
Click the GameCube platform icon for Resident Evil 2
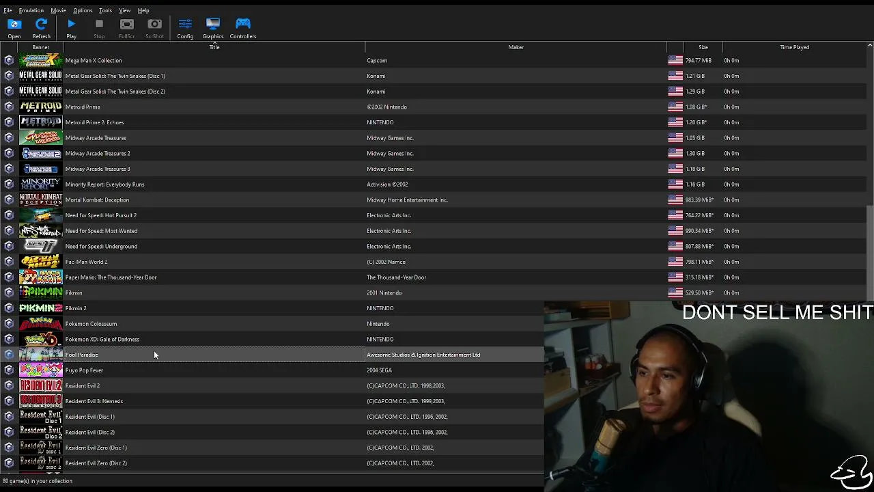pyautogui.click(x=9, y=385)
